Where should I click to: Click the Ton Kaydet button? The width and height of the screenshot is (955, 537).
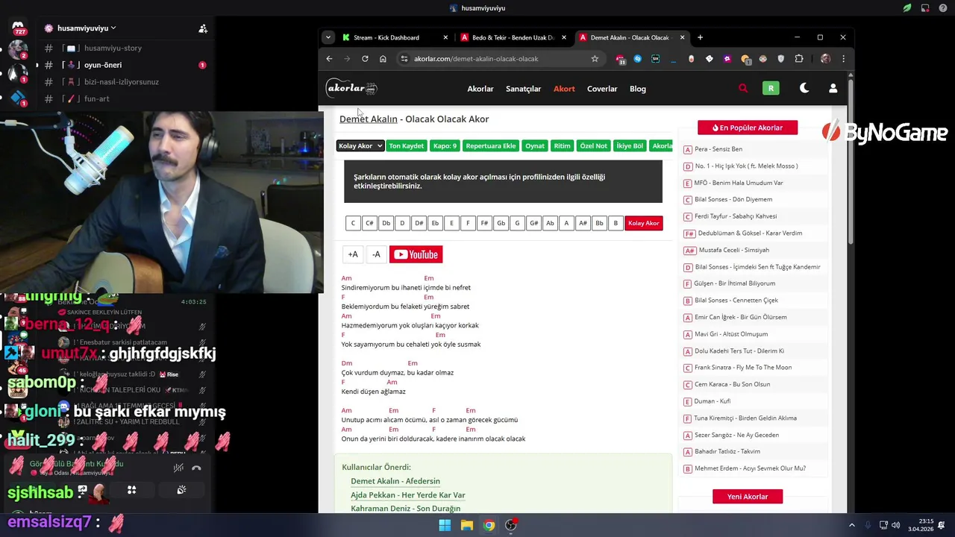pos(407,145)
